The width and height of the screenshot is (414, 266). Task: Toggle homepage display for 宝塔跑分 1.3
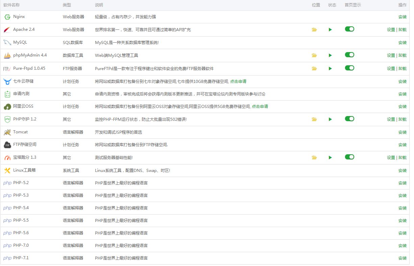pos(349,157)
